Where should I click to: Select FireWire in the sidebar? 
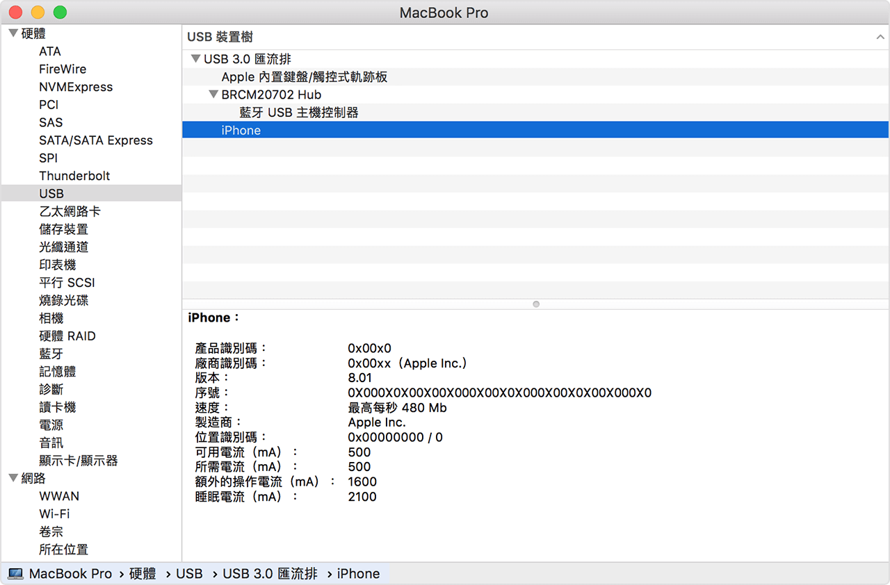(63, 69)
